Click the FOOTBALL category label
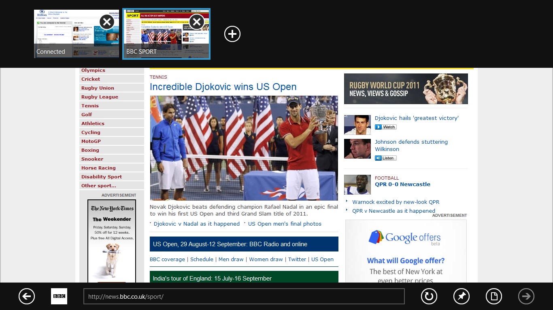553x310 pixels. click(x=387, y=178)
